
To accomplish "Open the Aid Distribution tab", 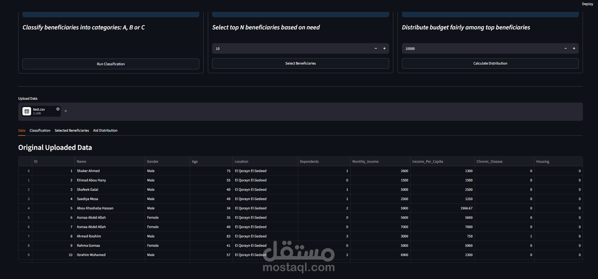I will [x=105, y=130].
